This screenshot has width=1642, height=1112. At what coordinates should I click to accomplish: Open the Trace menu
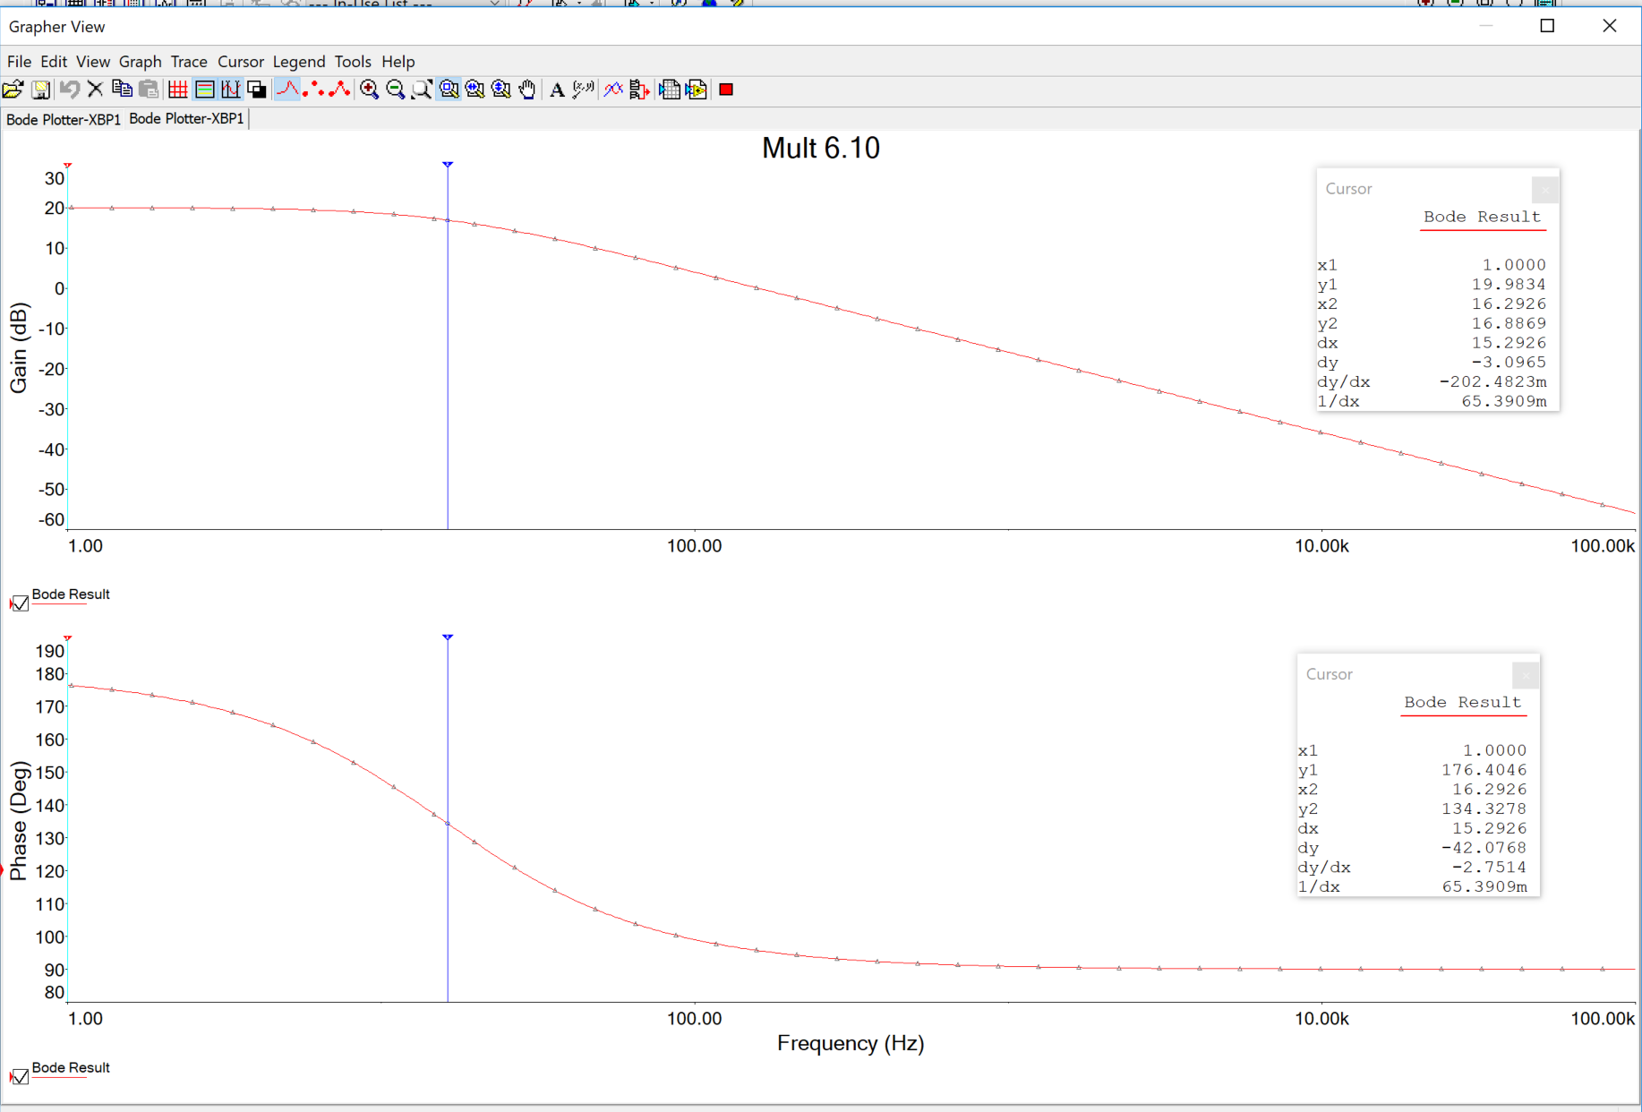tap(188, 62)
